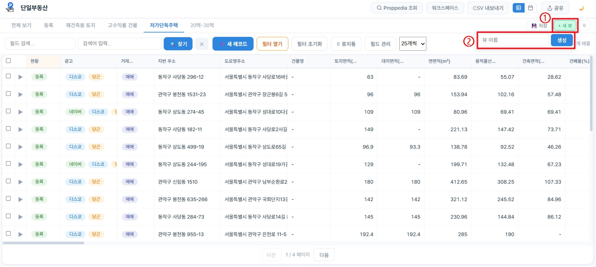Expand row 사당동 182-11 triangle
This screenshot has width=596, height=267.
pos(20,129)
